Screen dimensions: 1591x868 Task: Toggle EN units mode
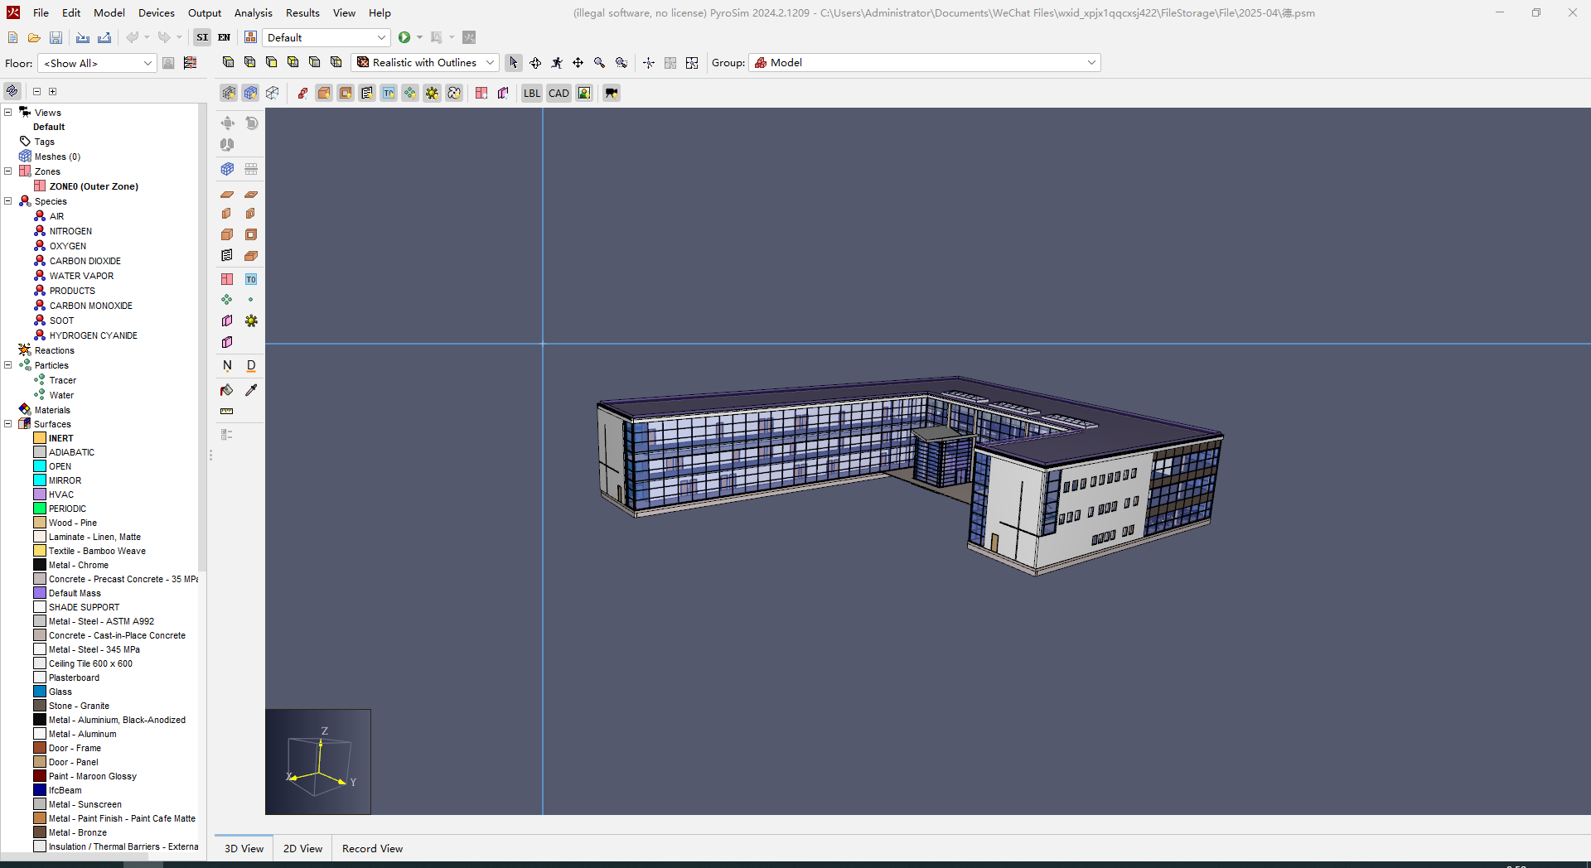tap(224, 37)
